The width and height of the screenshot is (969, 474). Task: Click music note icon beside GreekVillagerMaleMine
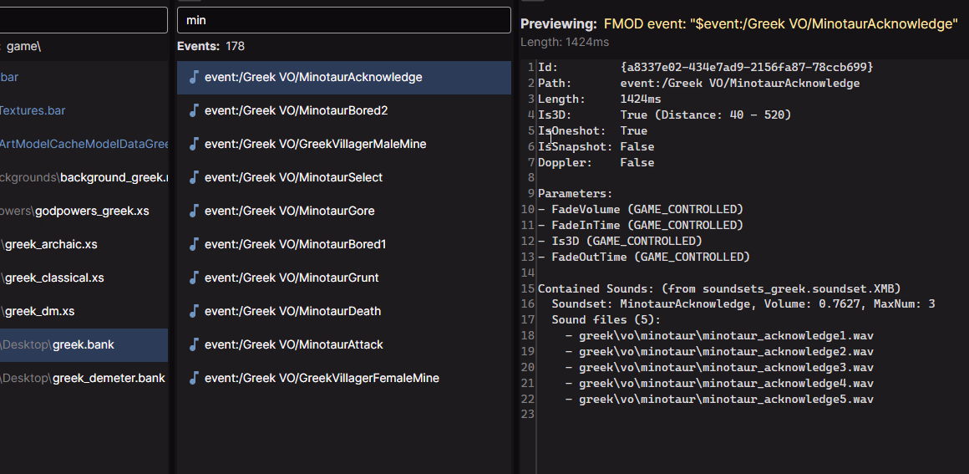click(195, 144)
